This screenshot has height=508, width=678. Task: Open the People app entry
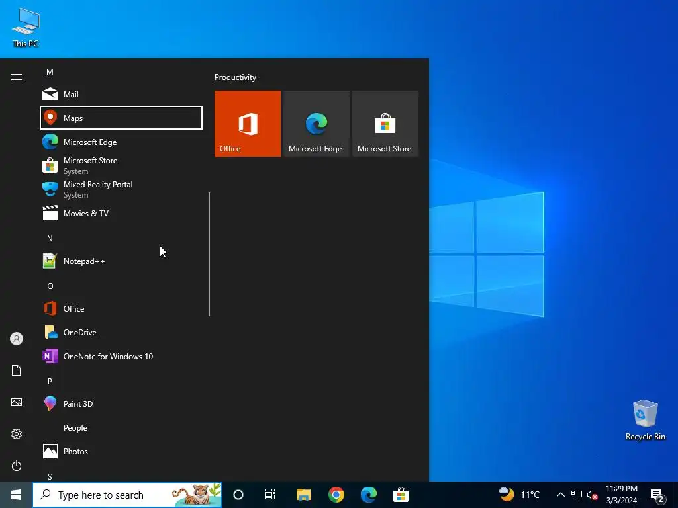click(121, 428)
